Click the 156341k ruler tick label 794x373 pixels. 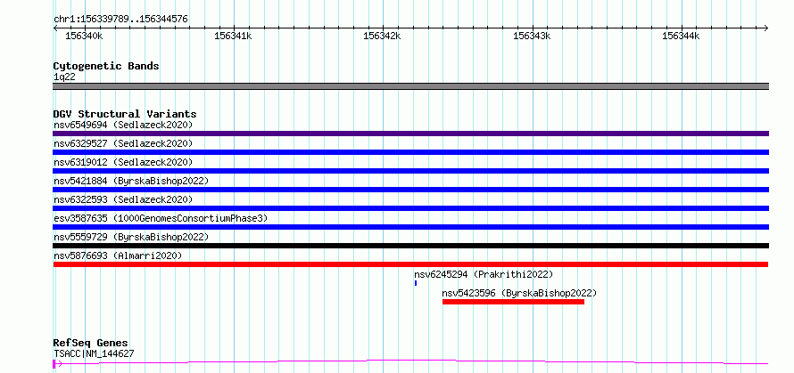233,36
